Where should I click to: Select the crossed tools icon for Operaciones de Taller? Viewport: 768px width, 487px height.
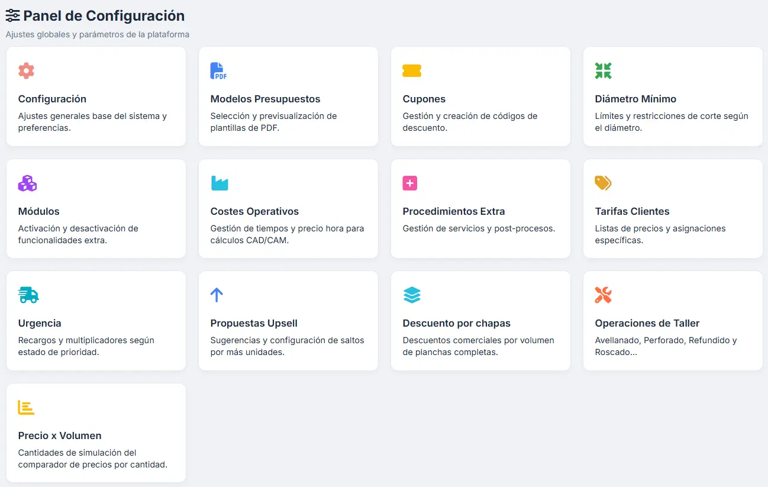(x=603, y=295)
